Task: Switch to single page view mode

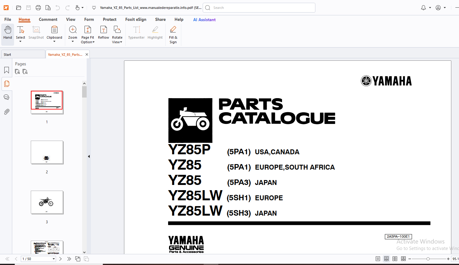Action: pos(378,259)
